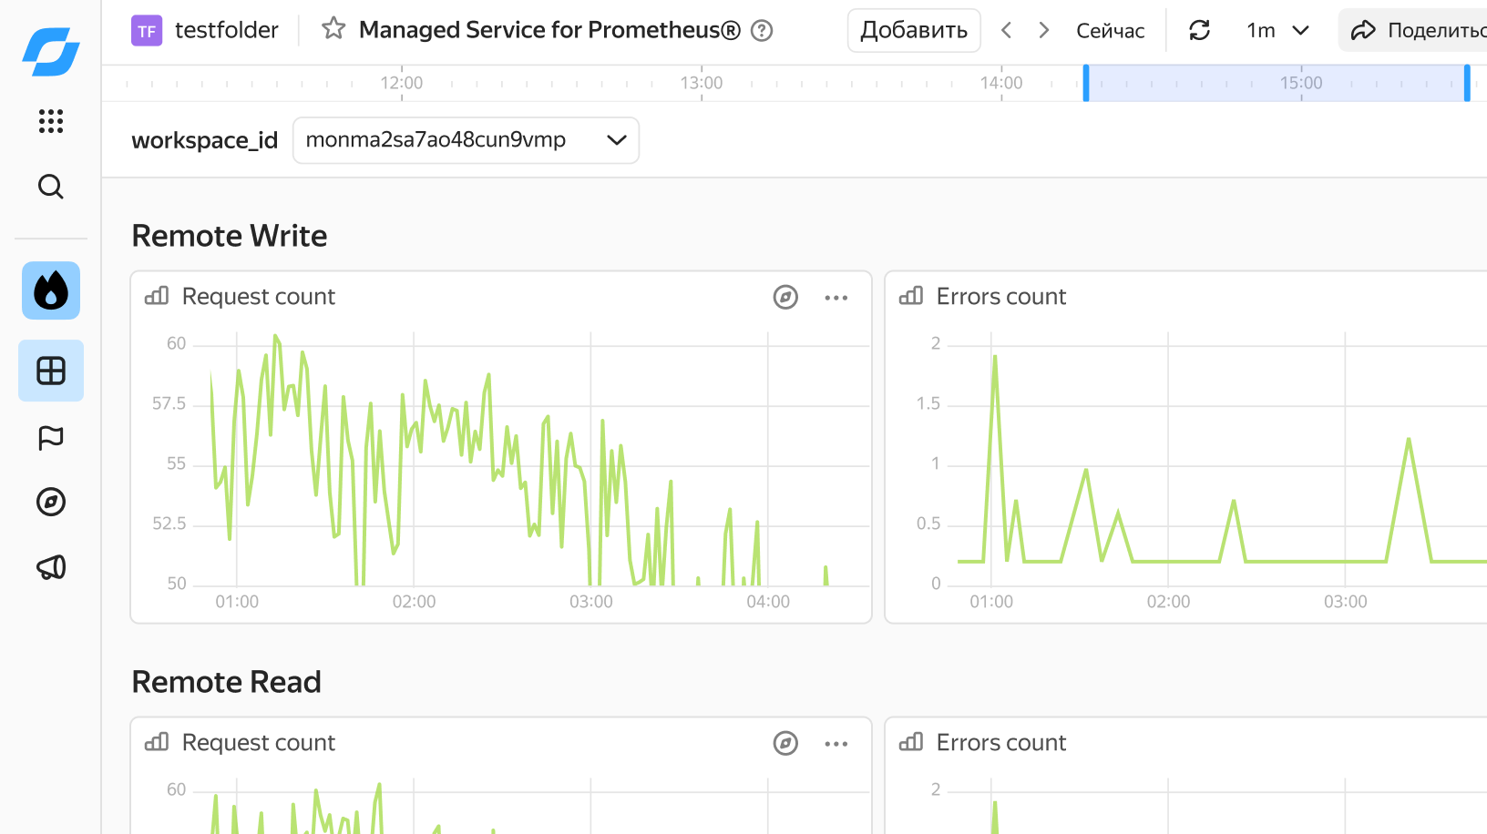The width and height of the screenshot is (1487, 834).
Task: Open Remote Write Request count more options
Action: point(836,298)
